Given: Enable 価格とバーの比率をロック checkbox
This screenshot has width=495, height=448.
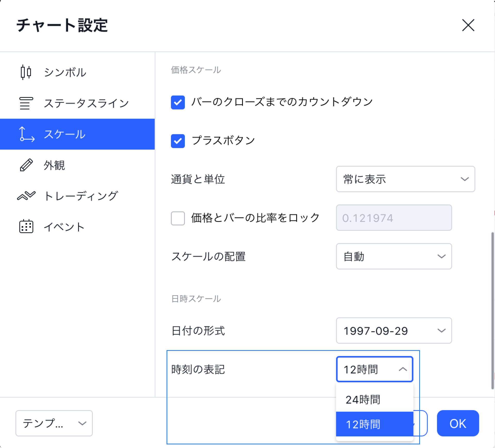Looking at the screenshot, I should [x=178, y=218].
